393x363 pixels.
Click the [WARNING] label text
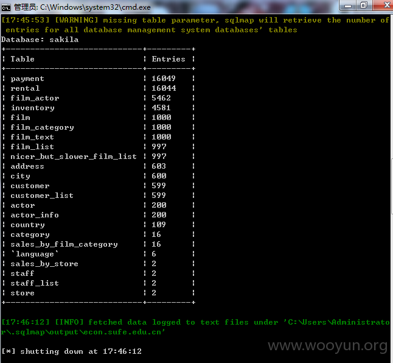point(77,20)
